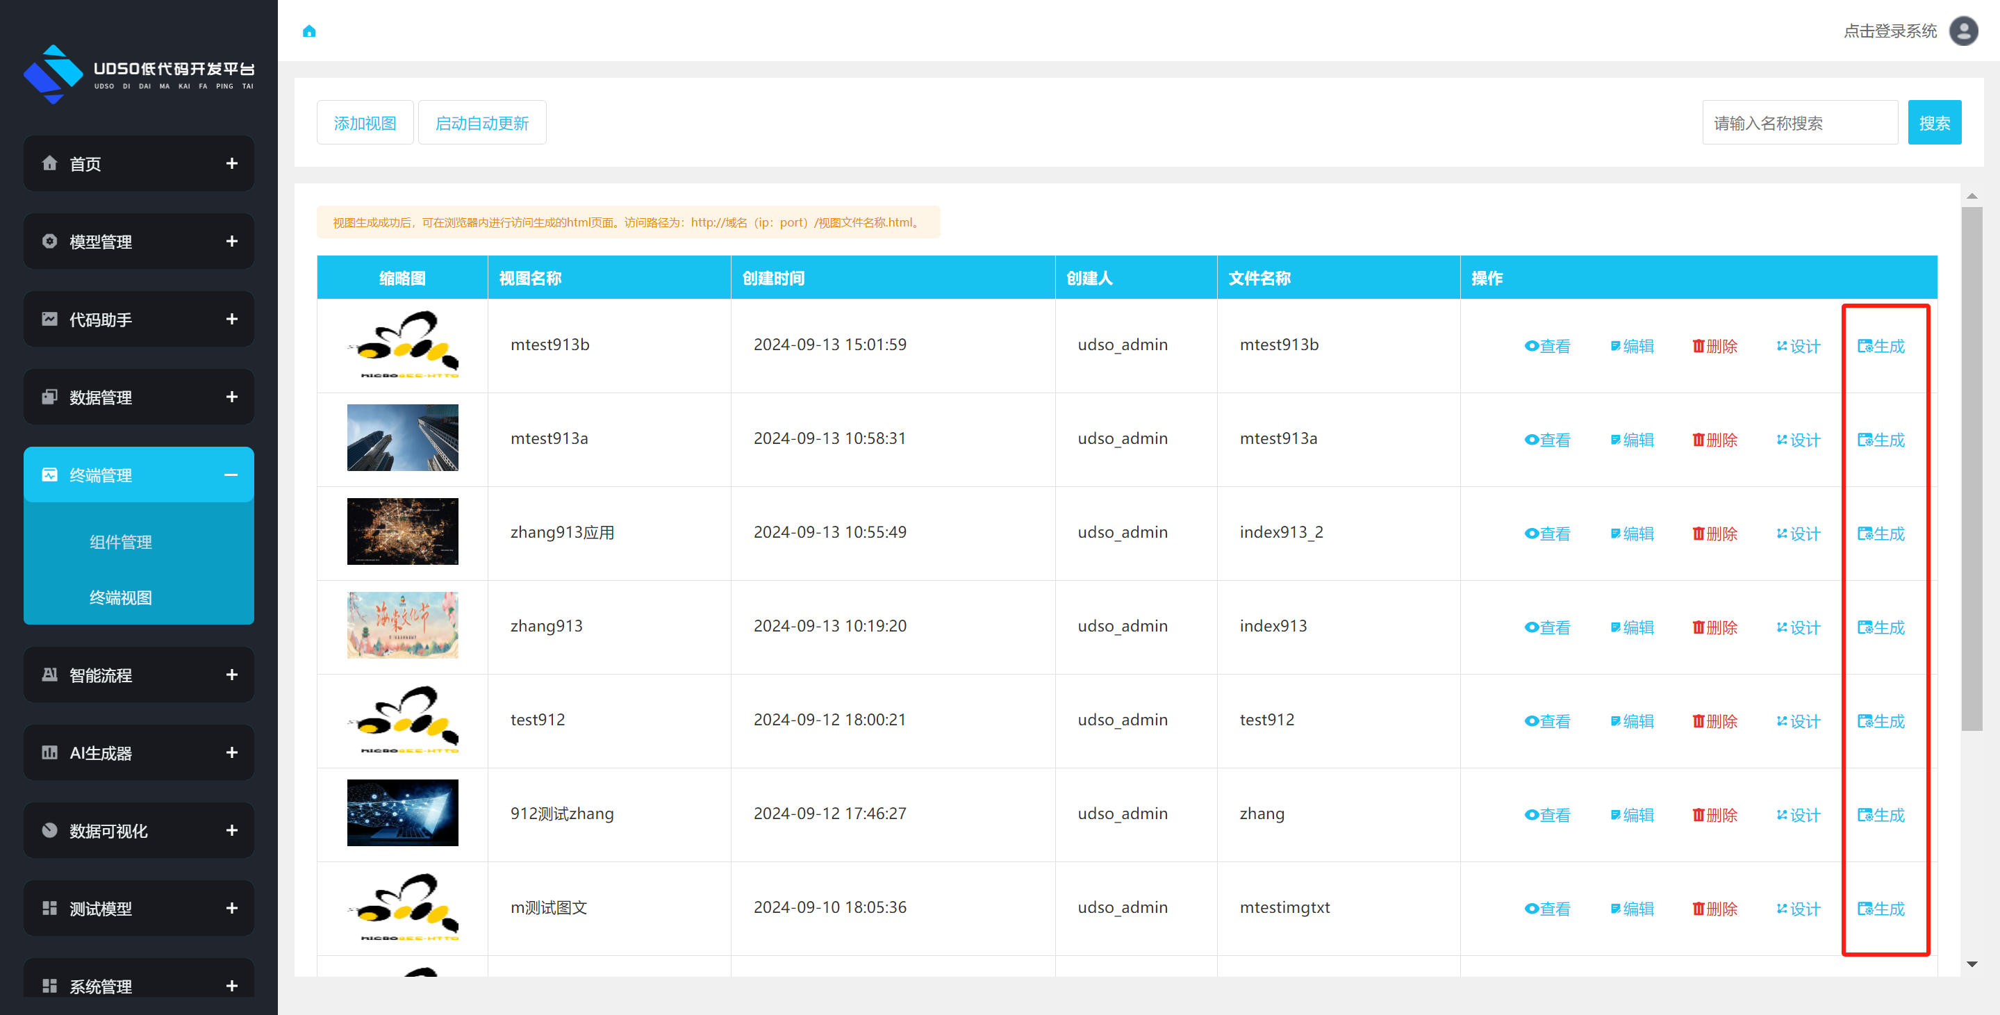Click the home breadcrumb icon
2000x1015 pixels.
point(309,31)
